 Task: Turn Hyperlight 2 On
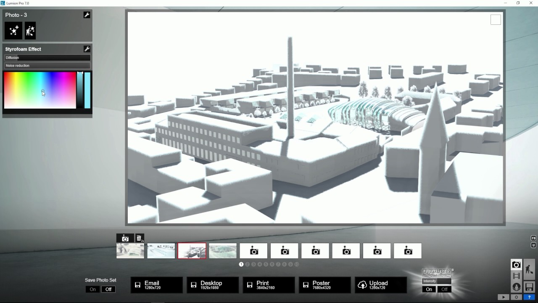[429, 289]
